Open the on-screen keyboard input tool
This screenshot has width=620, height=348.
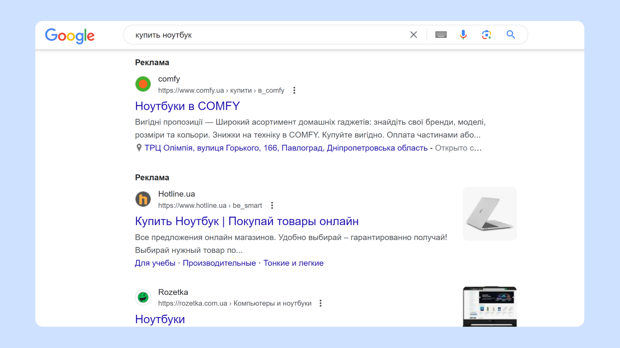coord(441,35)
